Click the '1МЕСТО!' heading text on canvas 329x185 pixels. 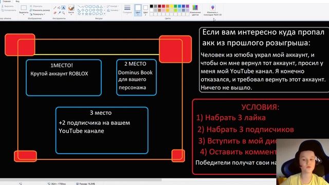62,65
